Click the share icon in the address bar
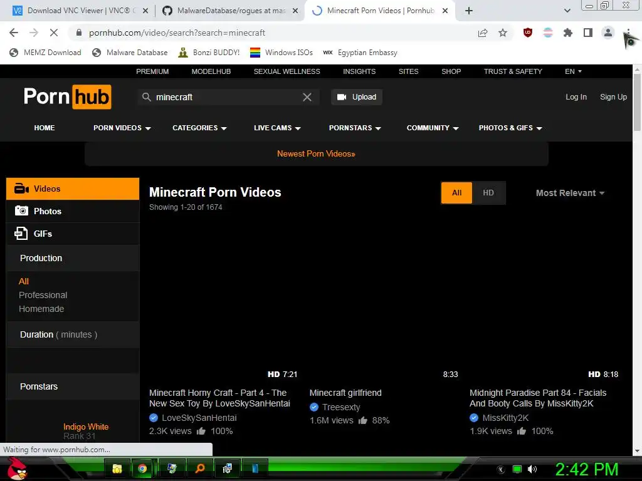642x481 pixels. pyautogui.click(x=483, y=33)
